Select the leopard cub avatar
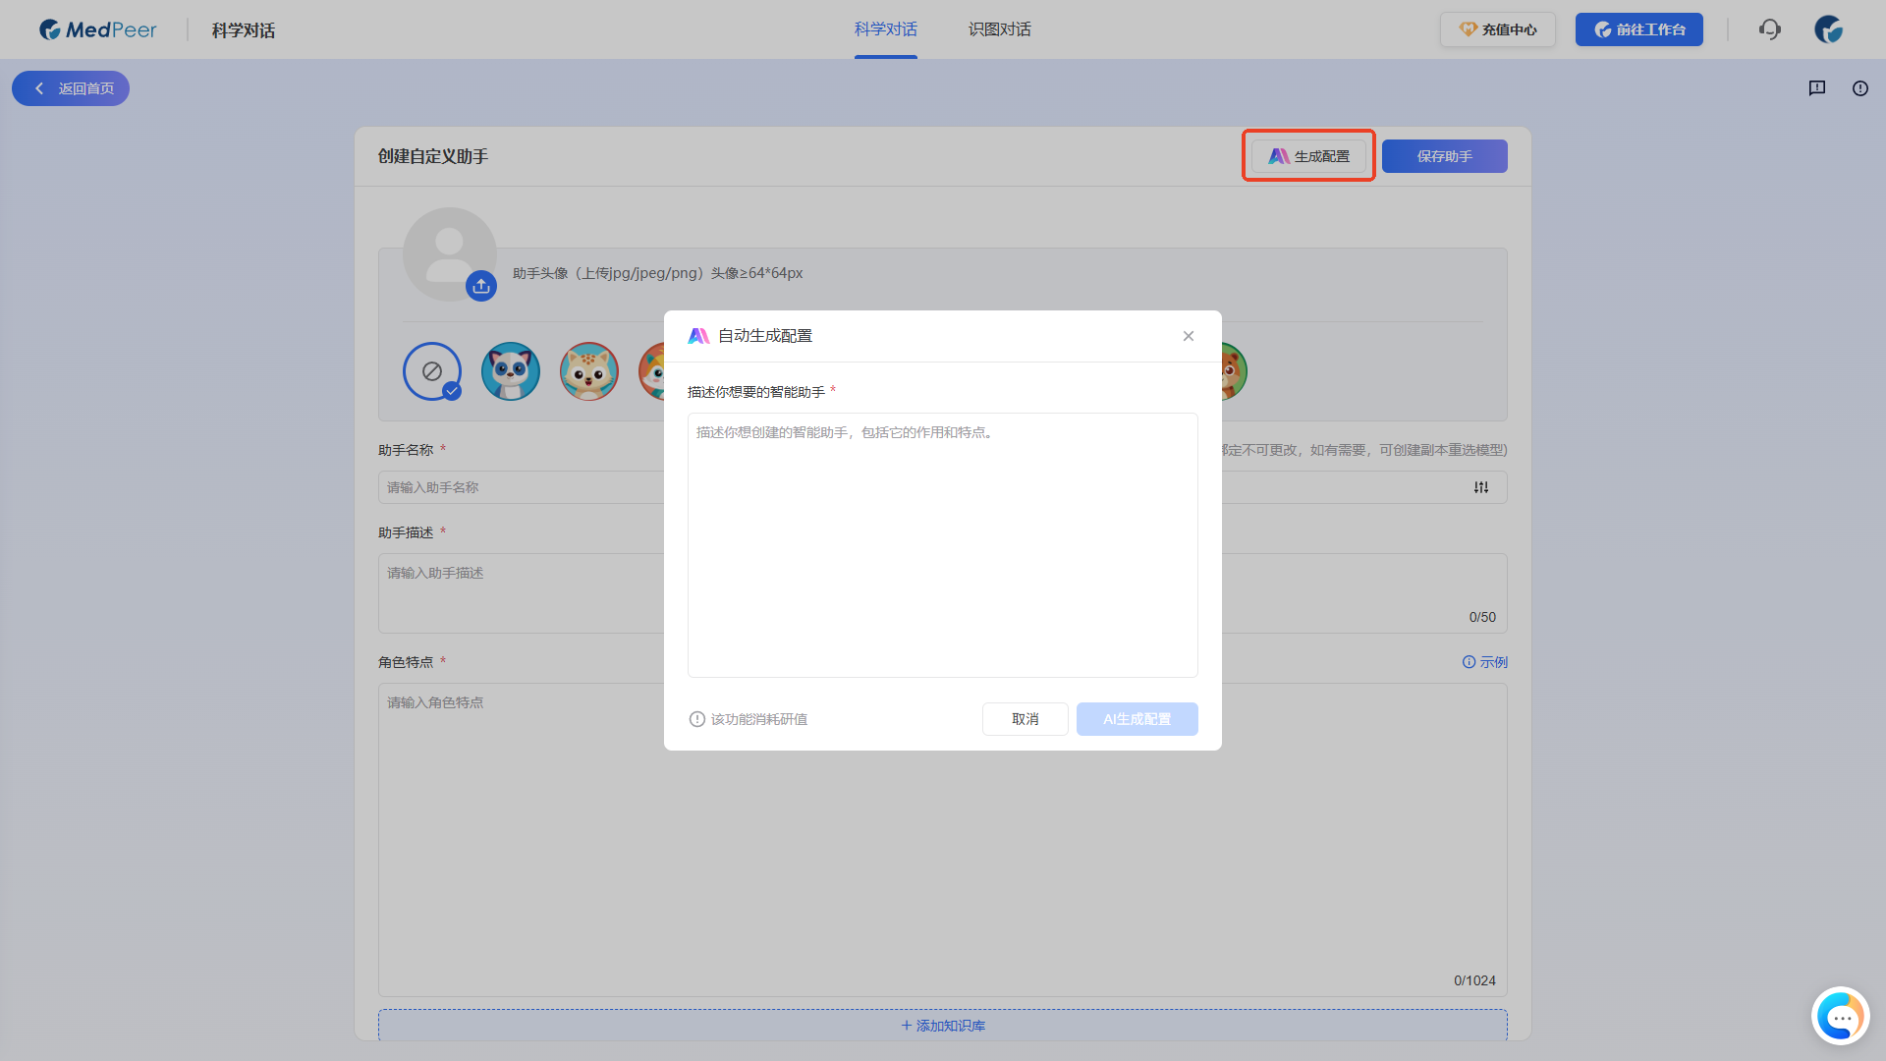The image size is (1886, 1061). (588, 371)
